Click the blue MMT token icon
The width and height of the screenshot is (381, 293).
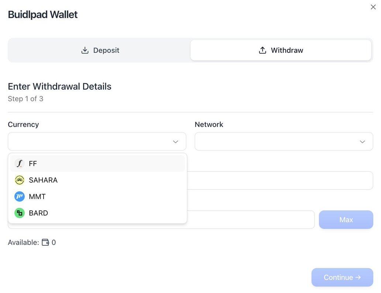tap(20, 197)
